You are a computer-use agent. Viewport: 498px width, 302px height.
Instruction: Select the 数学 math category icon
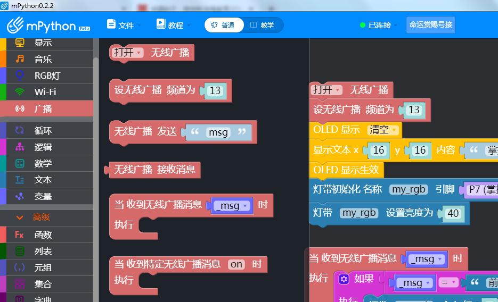click(20, 163)
